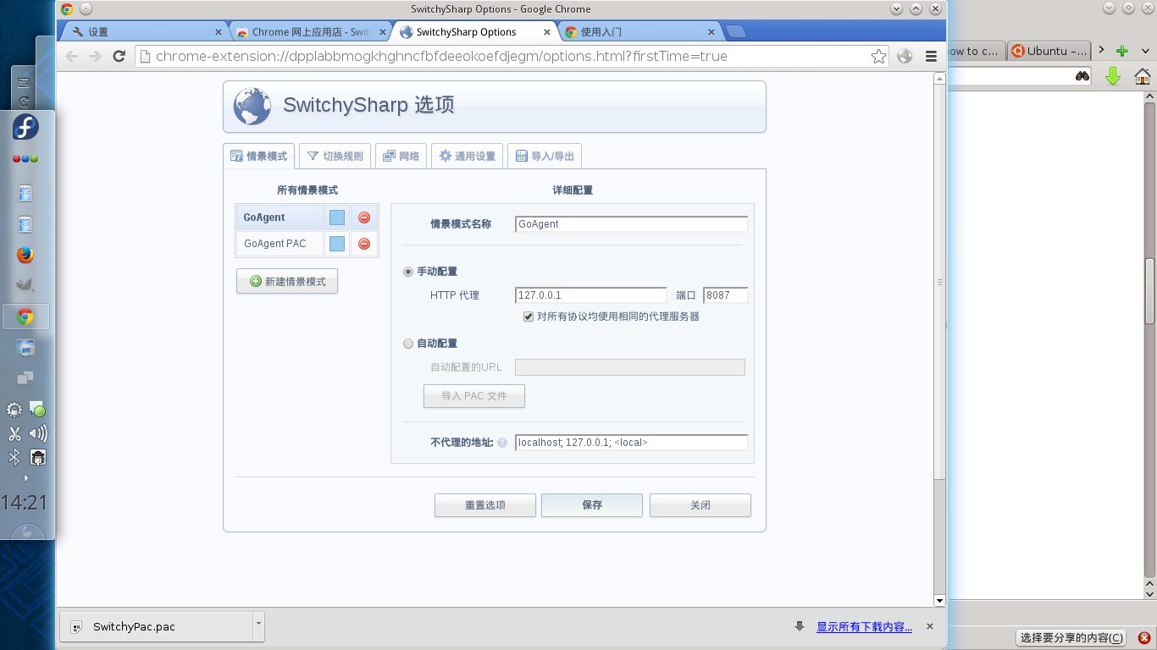
Task: Open the Fedora launcher menu in the panel
Action: point(25,128)
